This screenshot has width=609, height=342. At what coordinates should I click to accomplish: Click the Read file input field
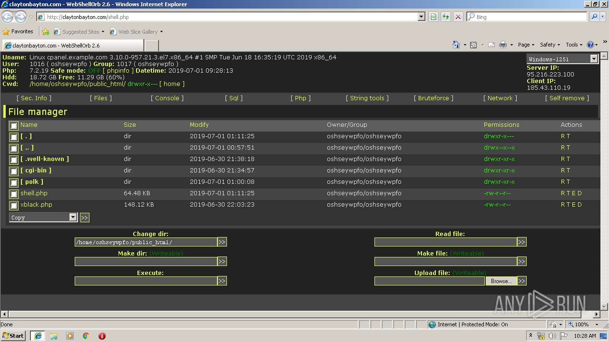point(446,242)
